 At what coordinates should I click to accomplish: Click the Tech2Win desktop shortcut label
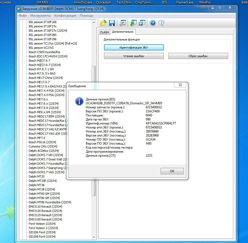click(124, 2)
